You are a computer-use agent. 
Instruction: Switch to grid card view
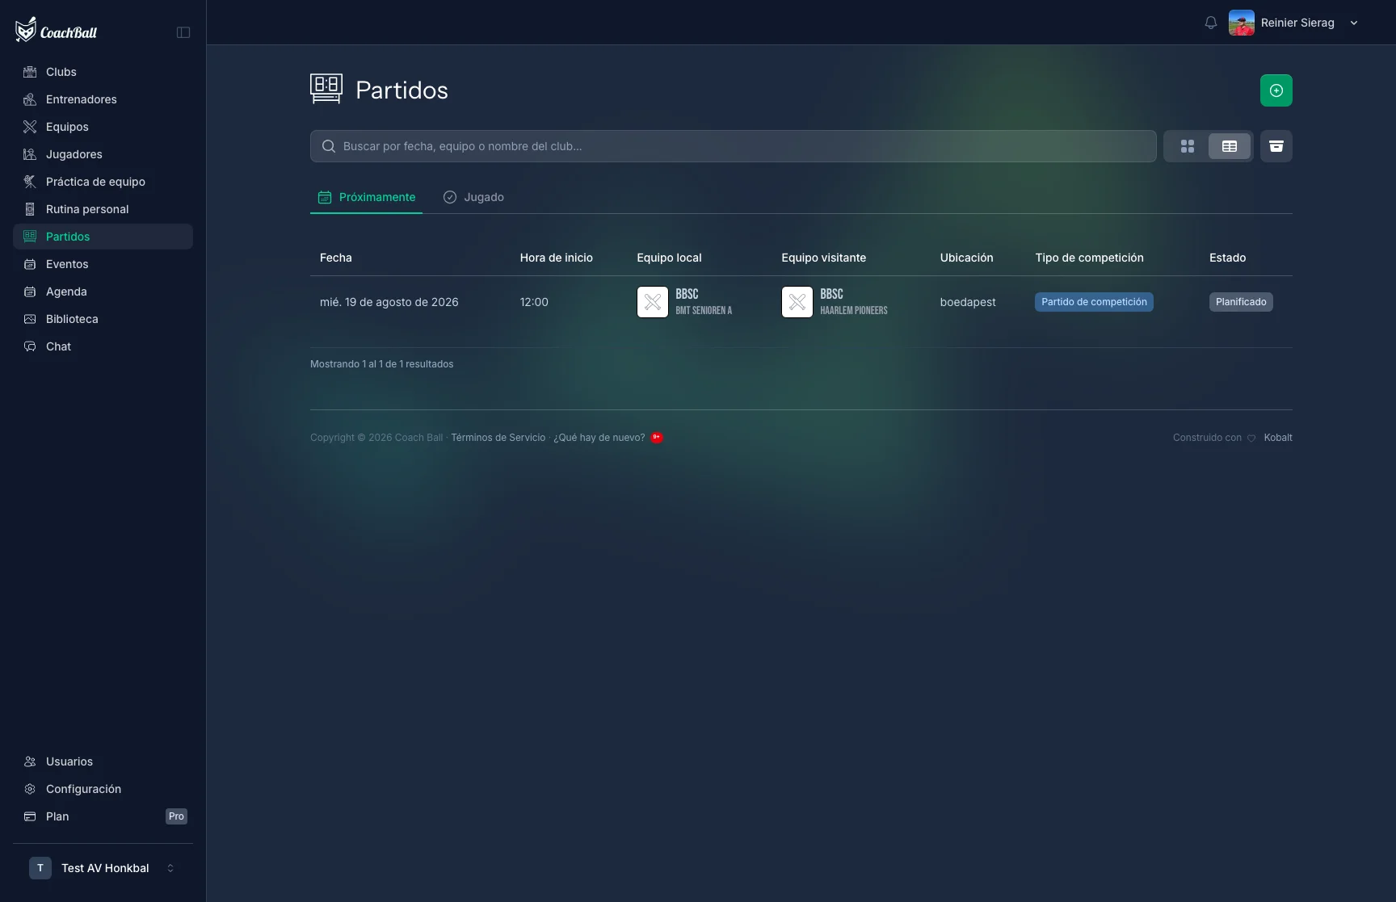[1187, 146]
